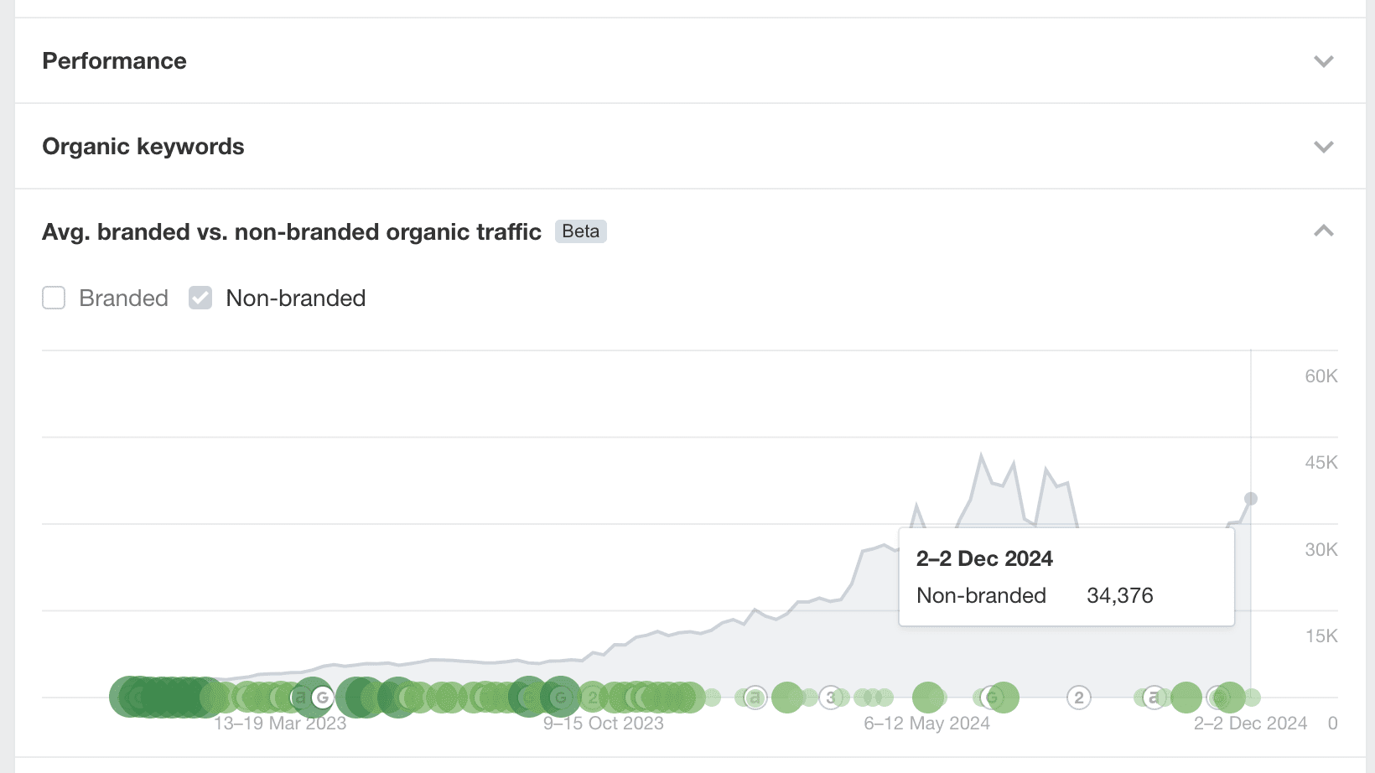
Task: Click the 'a' marker left of the circled 3
Action: [755, 697]
